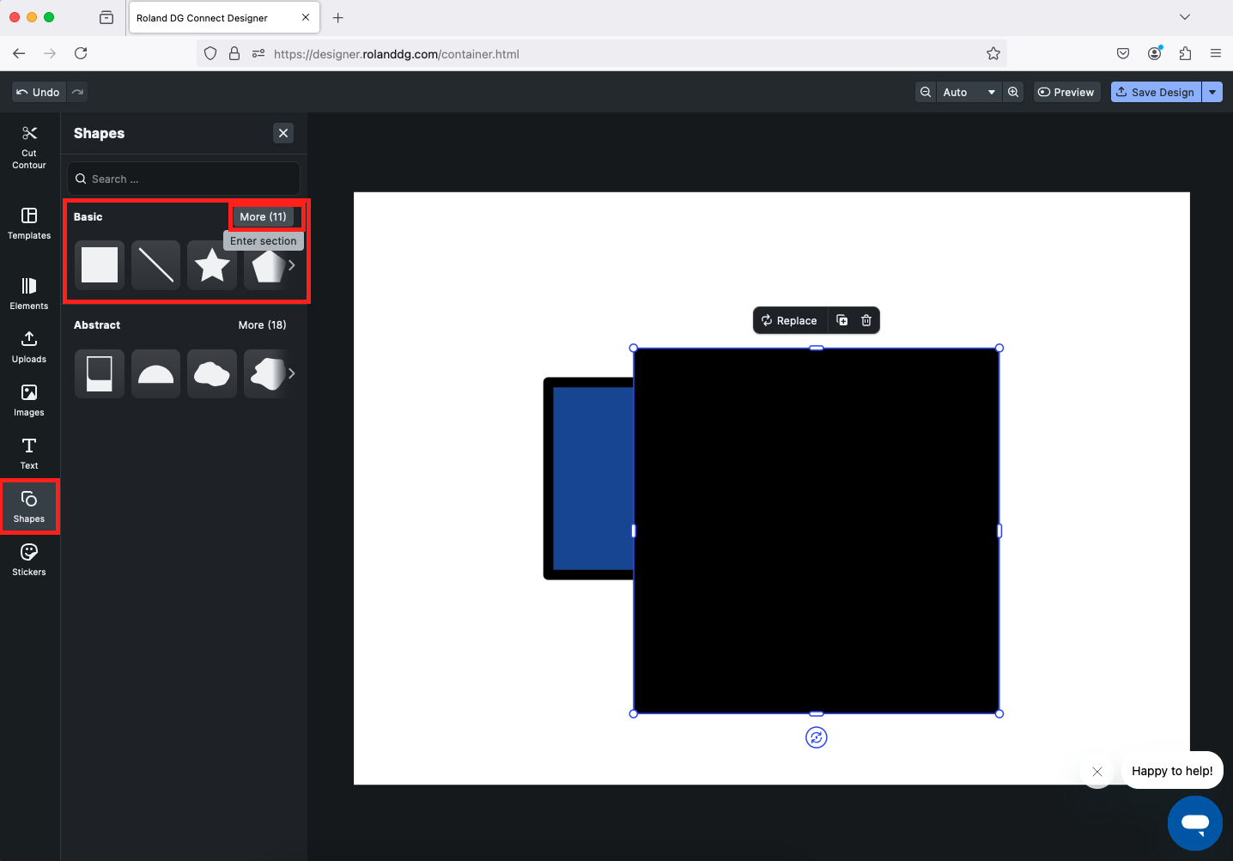Open the Stickers panel

coord(29,560)
